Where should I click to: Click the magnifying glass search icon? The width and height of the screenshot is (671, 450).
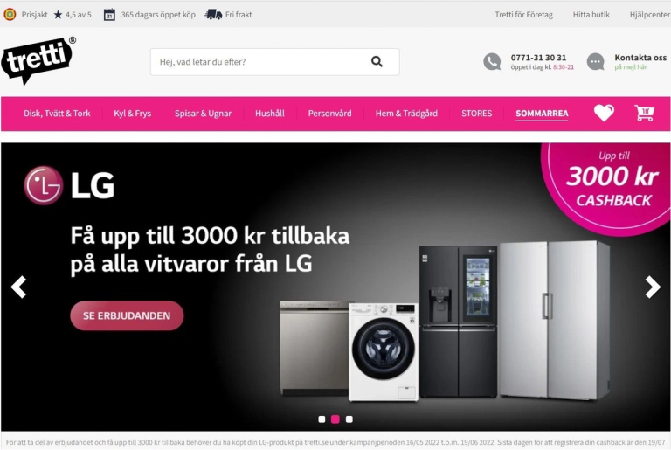coord(377,62)
